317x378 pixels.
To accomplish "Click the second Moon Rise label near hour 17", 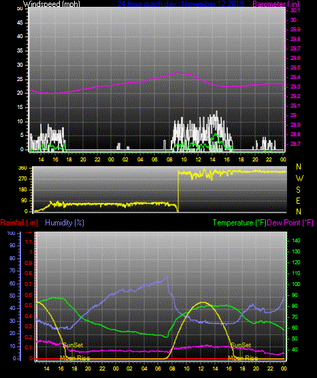I will pos(243,358).
